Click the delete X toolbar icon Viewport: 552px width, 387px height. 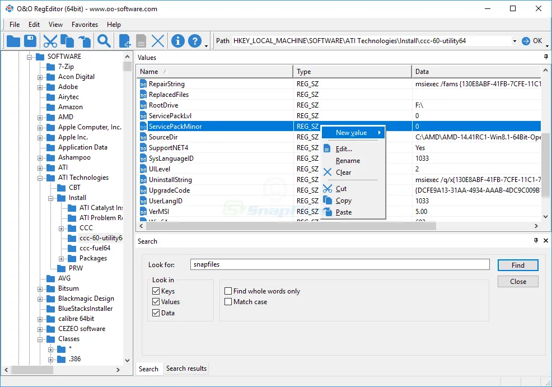click(x=158, y=41)
